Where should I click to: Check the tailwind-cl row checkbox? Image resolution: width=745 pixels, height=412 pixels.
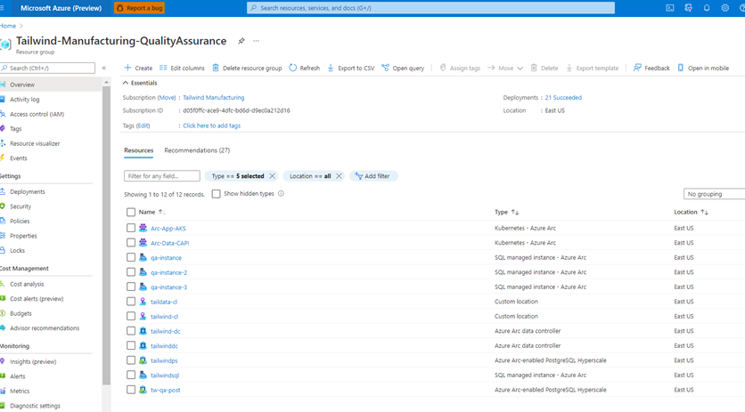pos(131,316)
